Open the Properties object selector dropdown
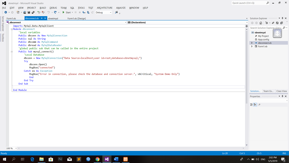The height and width of the screenshot is (163, 289). tap(287, 101)
